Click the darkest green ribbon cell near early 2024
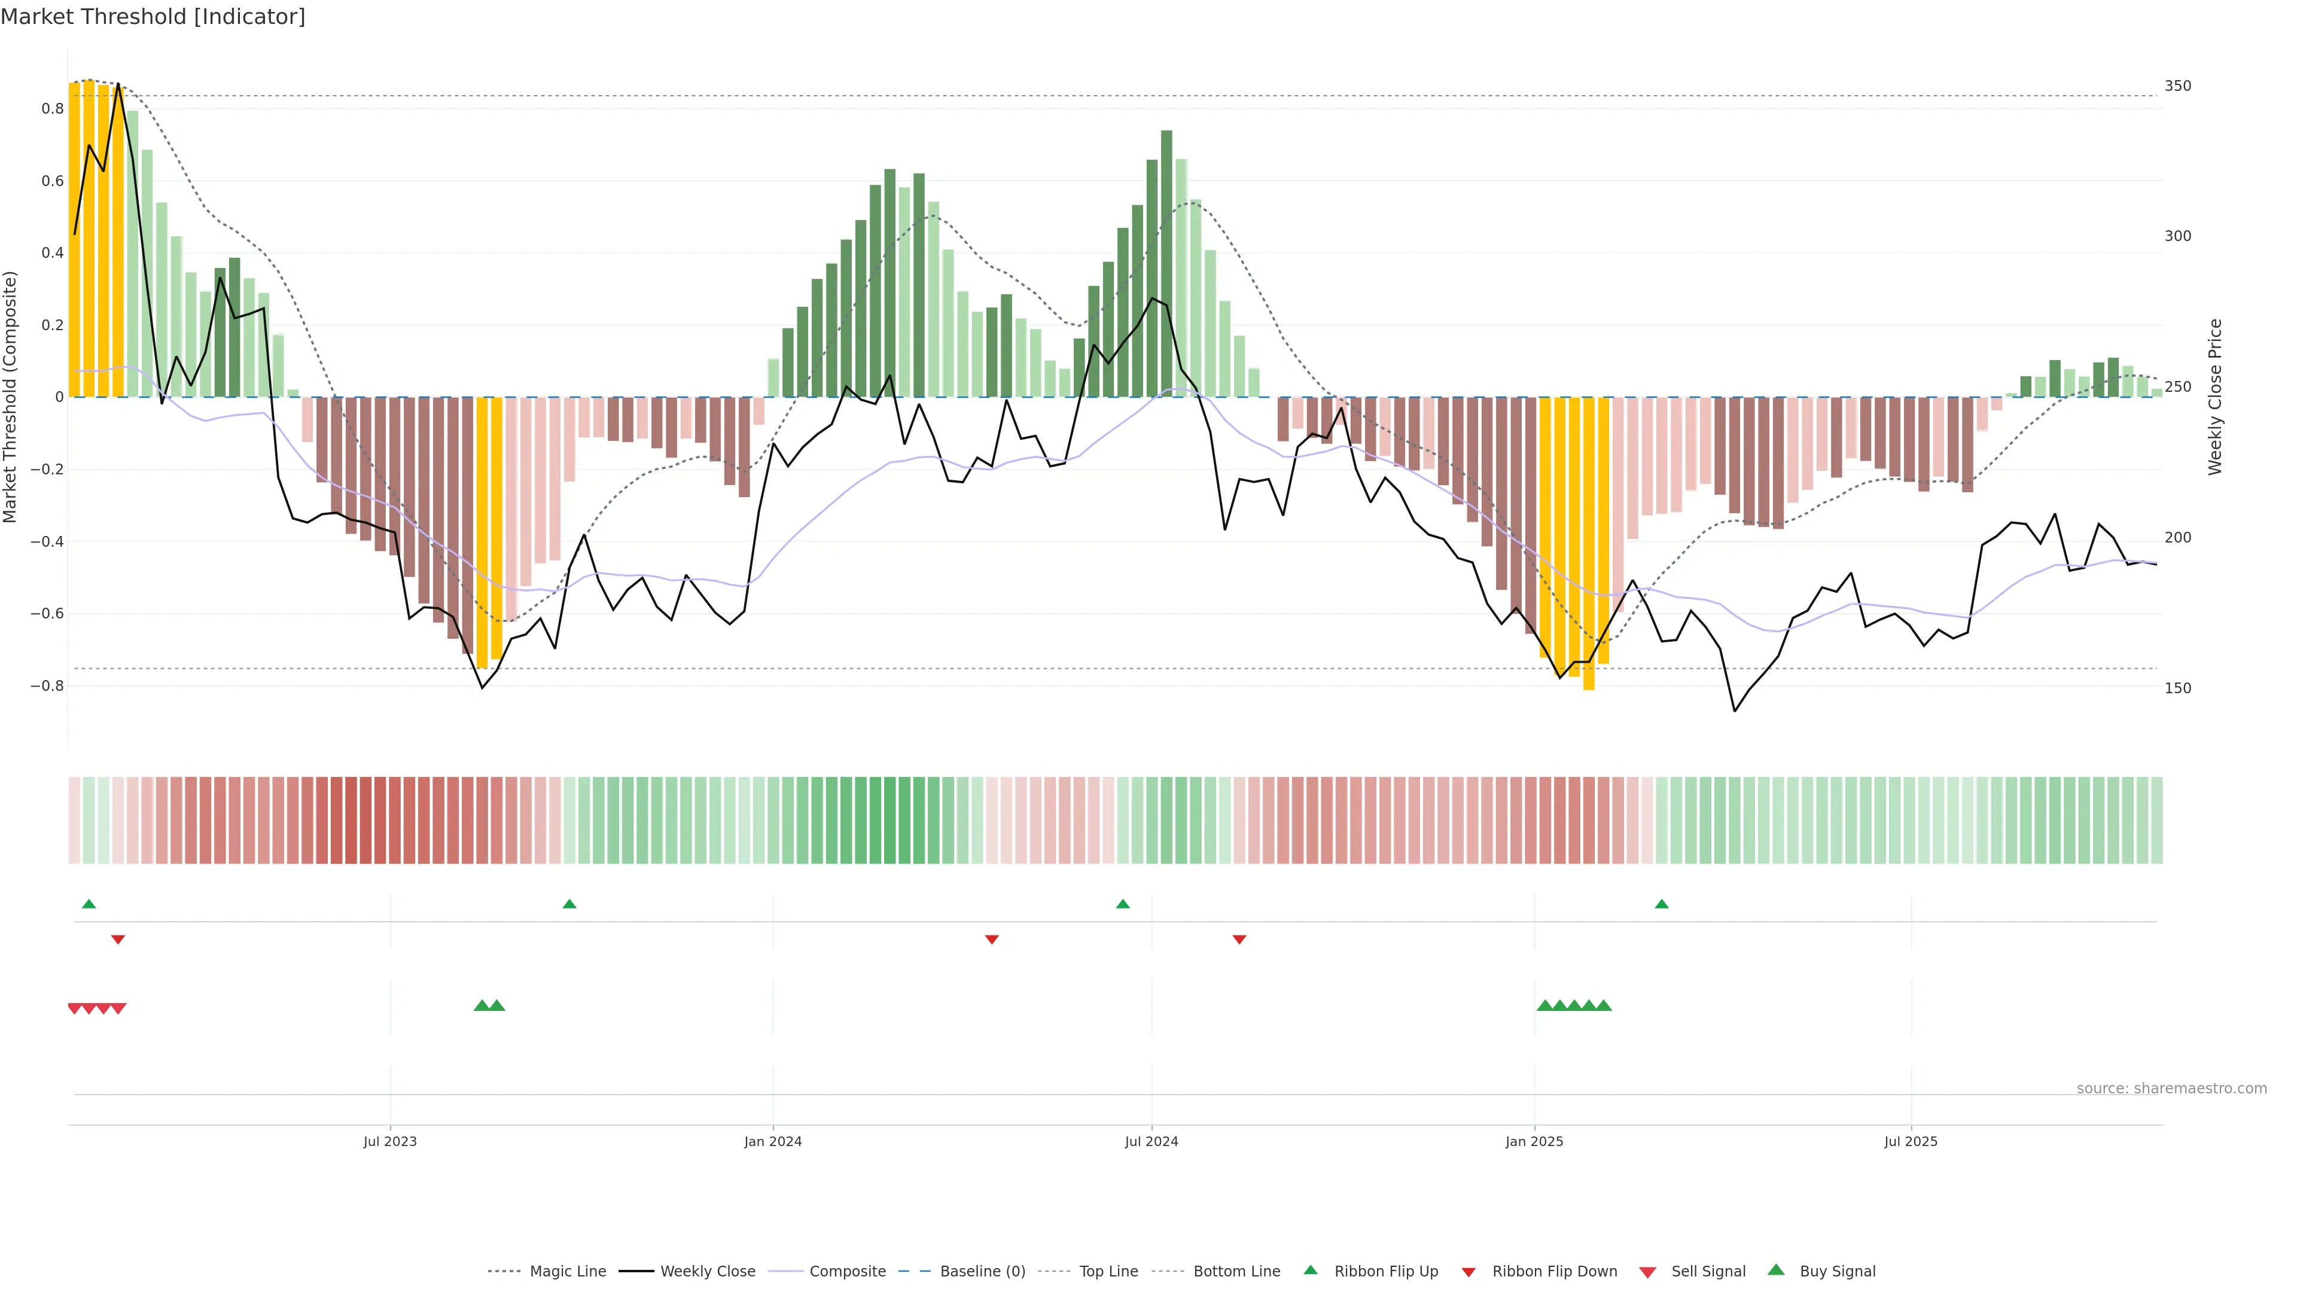 tap(889, 820)
